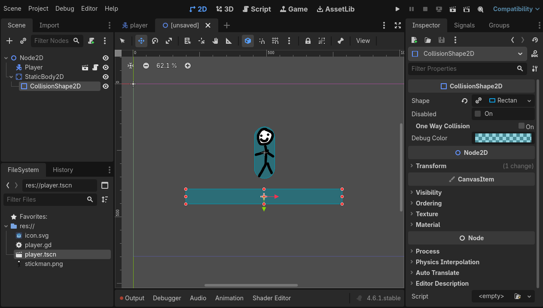This screenshot has height=308, width=543.
Task: Click the instantiate child scene link icon
Action: tap(23, 41)
